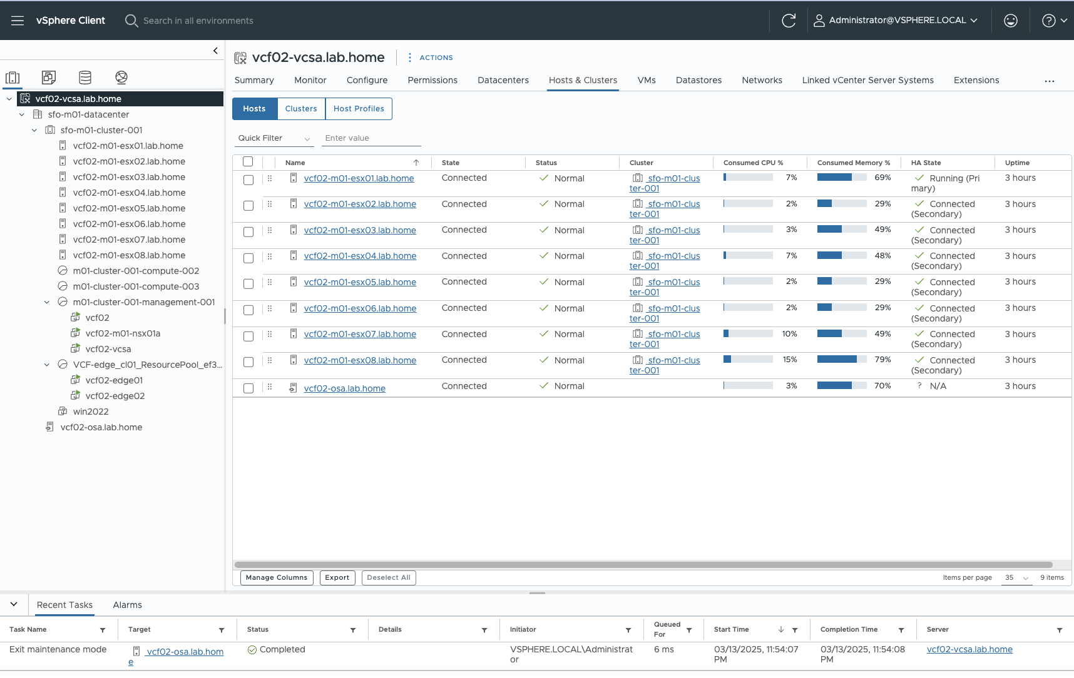
Task: Open the Monitor tab
Action: (x=310, y=80)
